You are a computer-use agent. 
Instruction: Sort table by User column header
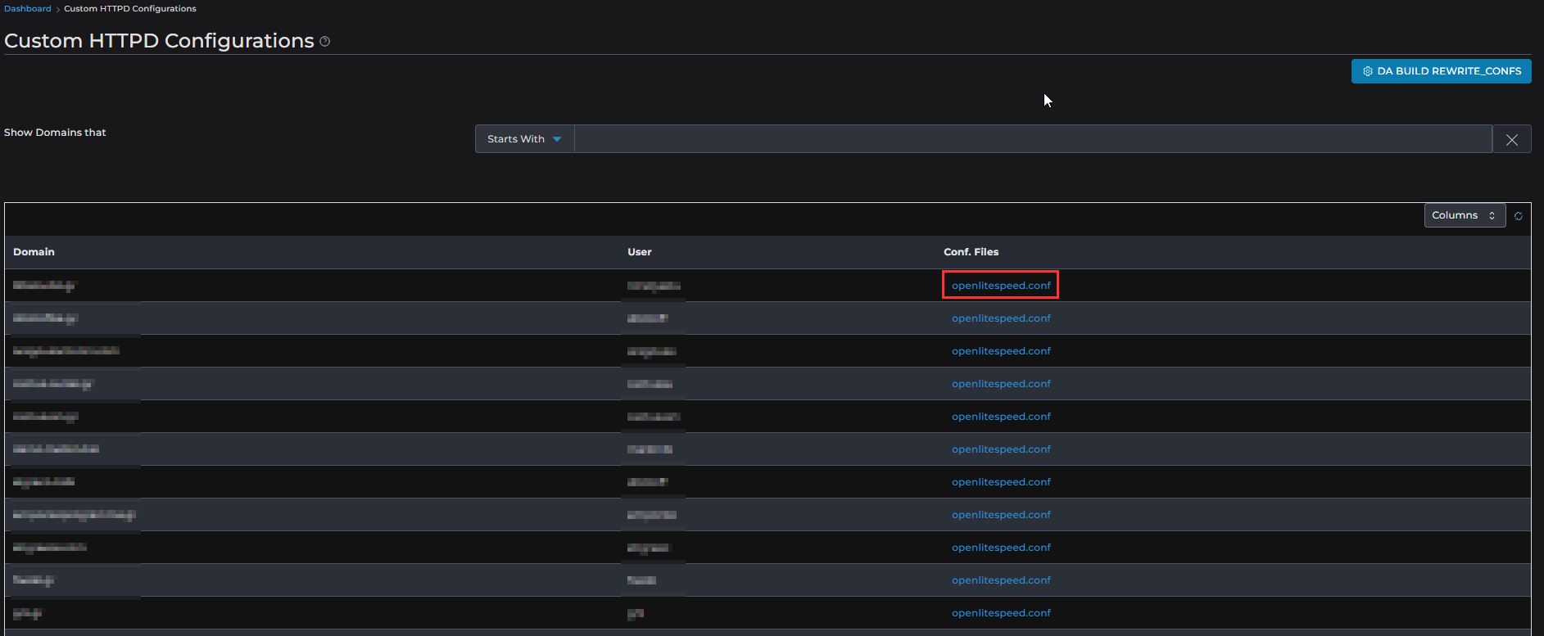[639, 252]
